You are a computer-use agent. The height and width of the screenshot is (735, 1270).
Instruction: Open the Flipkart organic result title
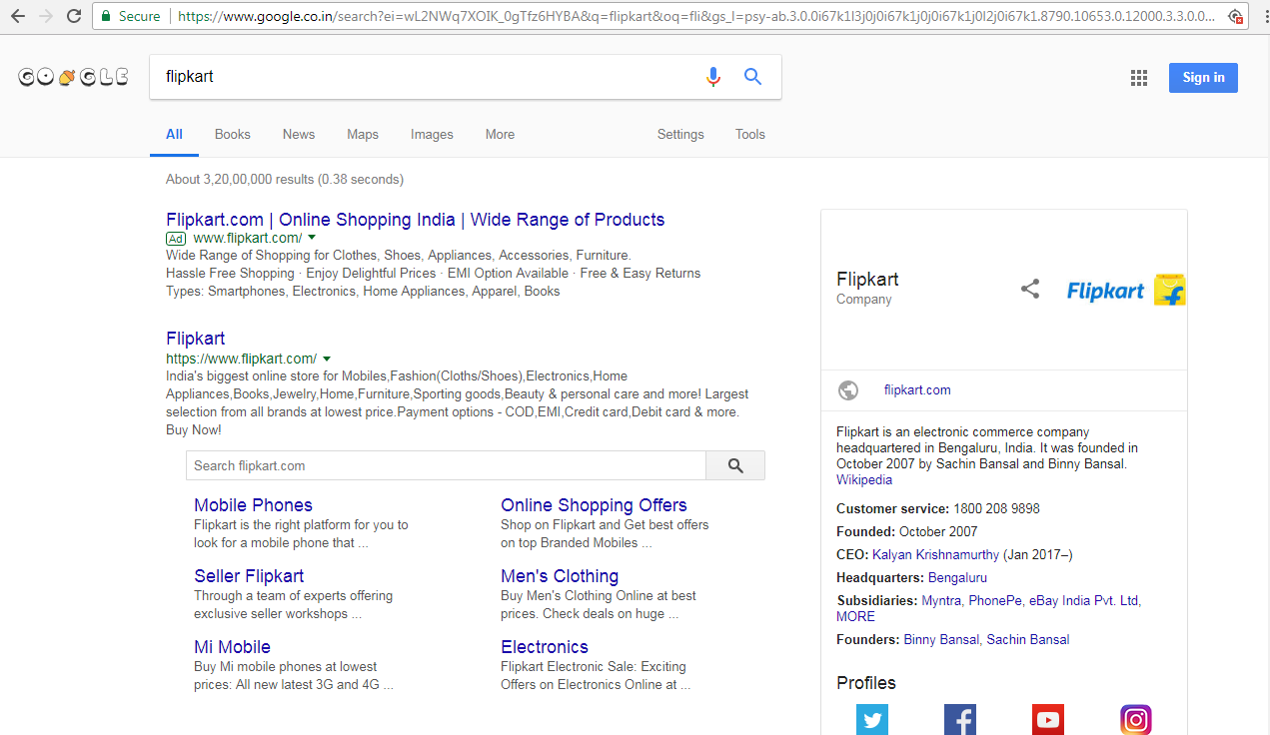pyautogui.click(x=196, y=339)
